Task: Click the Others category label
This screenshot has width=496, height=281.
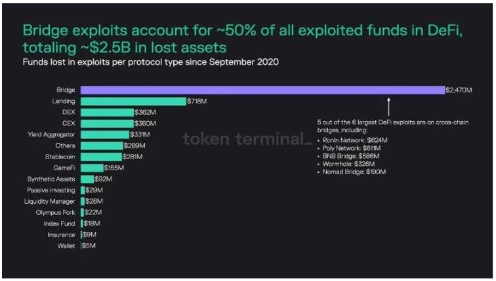Action: [65, 145]
